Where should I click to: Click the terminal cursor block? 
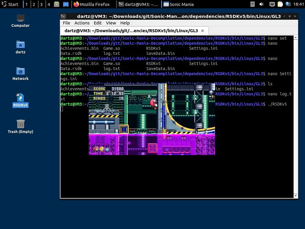[x=62, y=109]
